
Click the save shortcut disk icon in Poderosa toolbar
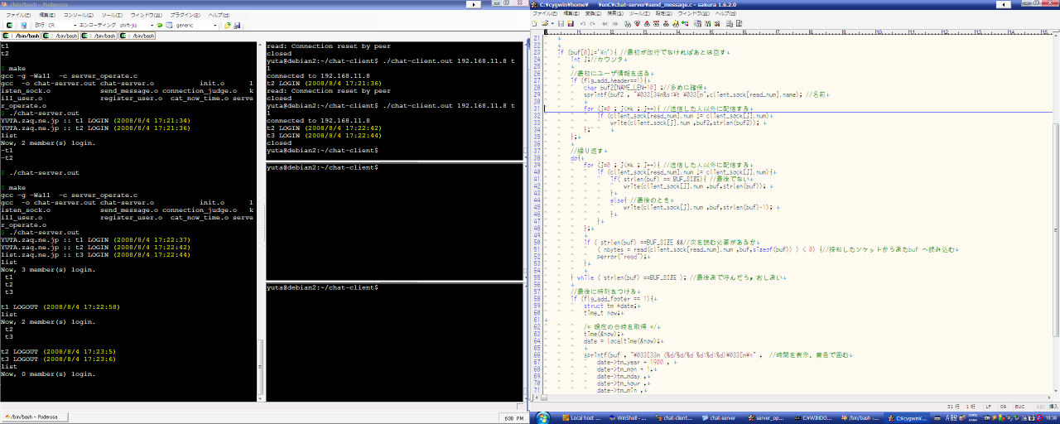pos(237,25)
